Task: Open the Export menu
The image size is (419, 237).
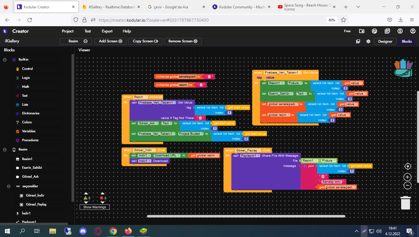Action: pyautogui.click(x=107, y=31)
